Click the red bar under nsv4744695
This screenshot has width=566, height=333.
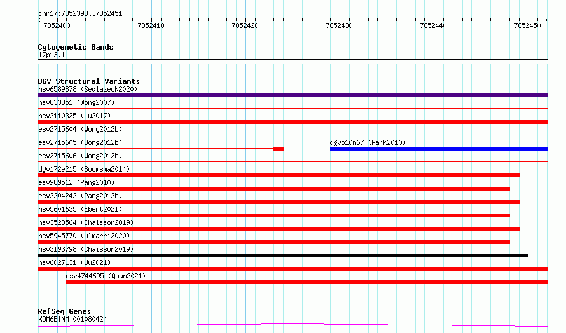point(307,282)
